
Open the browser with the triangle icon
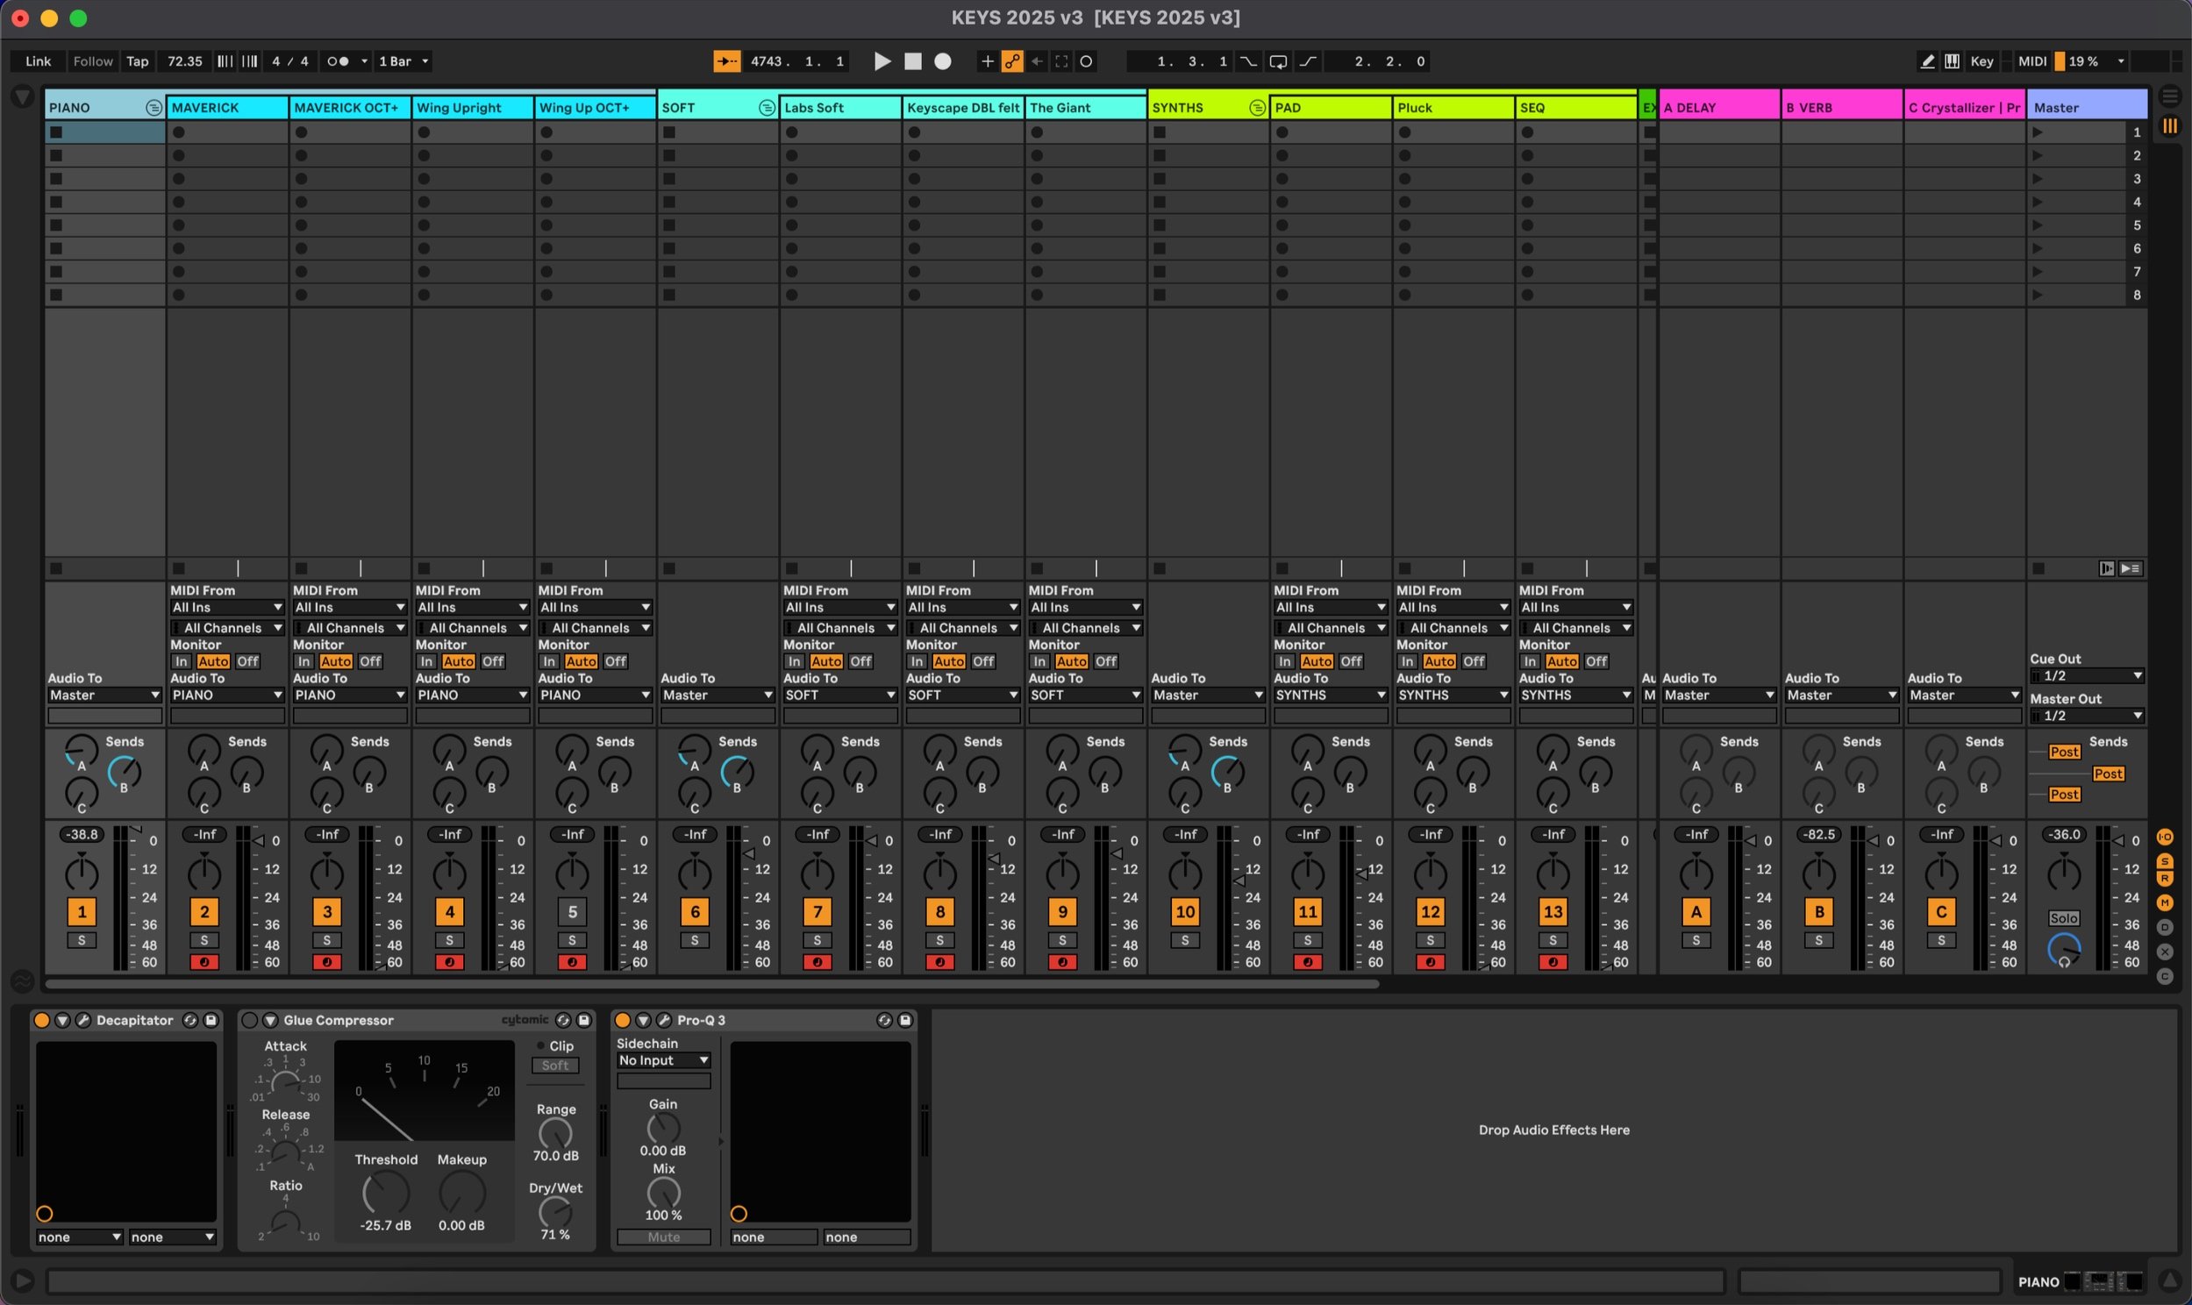22,96
